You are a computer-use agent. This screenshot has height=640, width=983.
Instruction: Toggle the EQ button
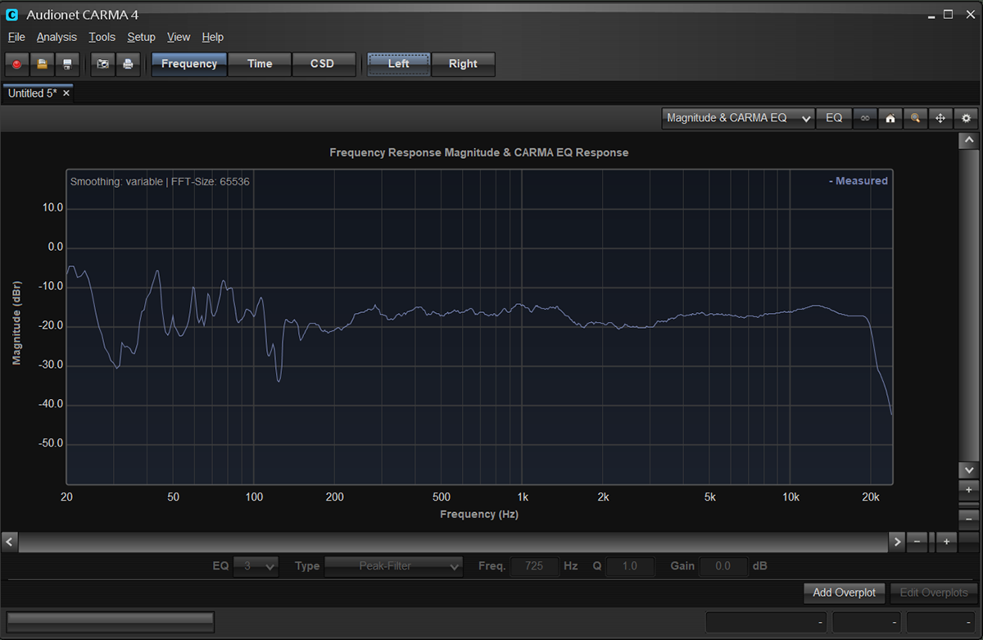[834, 118]
